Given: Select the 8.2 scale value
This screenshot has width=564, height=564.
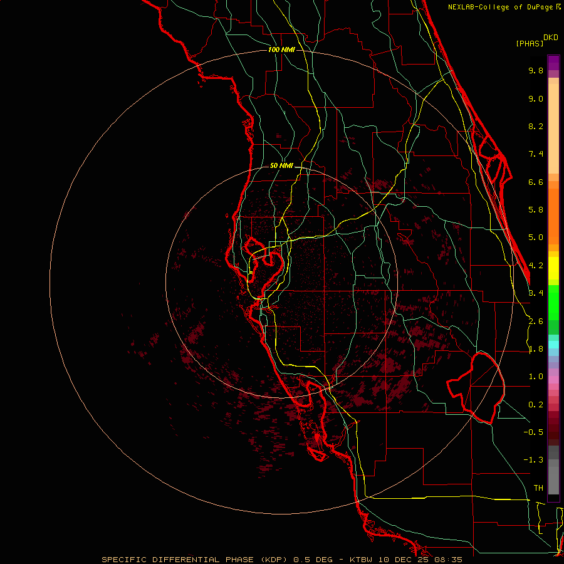Looking at the screenshot, I should point(536,126).
